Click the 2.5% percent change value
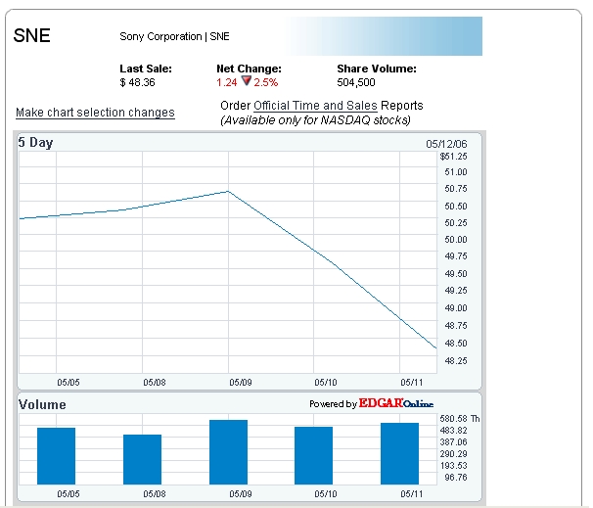The height and width of the screenshot is (508, 593). click(x=266, y=82)
